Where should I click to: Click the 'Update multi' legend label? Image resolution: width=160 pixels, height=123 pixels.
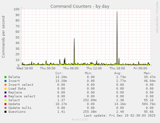coord(20,108)
